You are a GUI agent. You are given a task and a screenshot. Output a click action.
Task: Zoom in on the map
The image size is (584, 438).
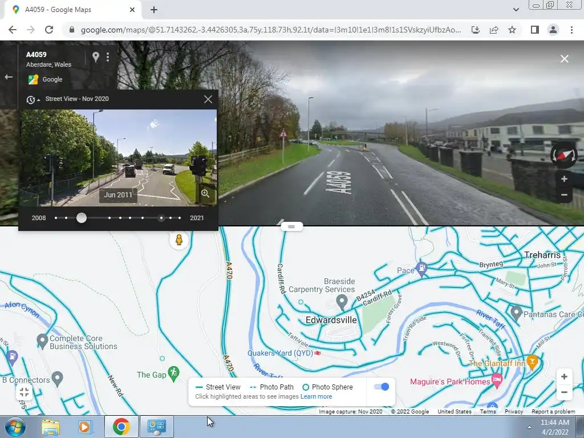point(564,376)
